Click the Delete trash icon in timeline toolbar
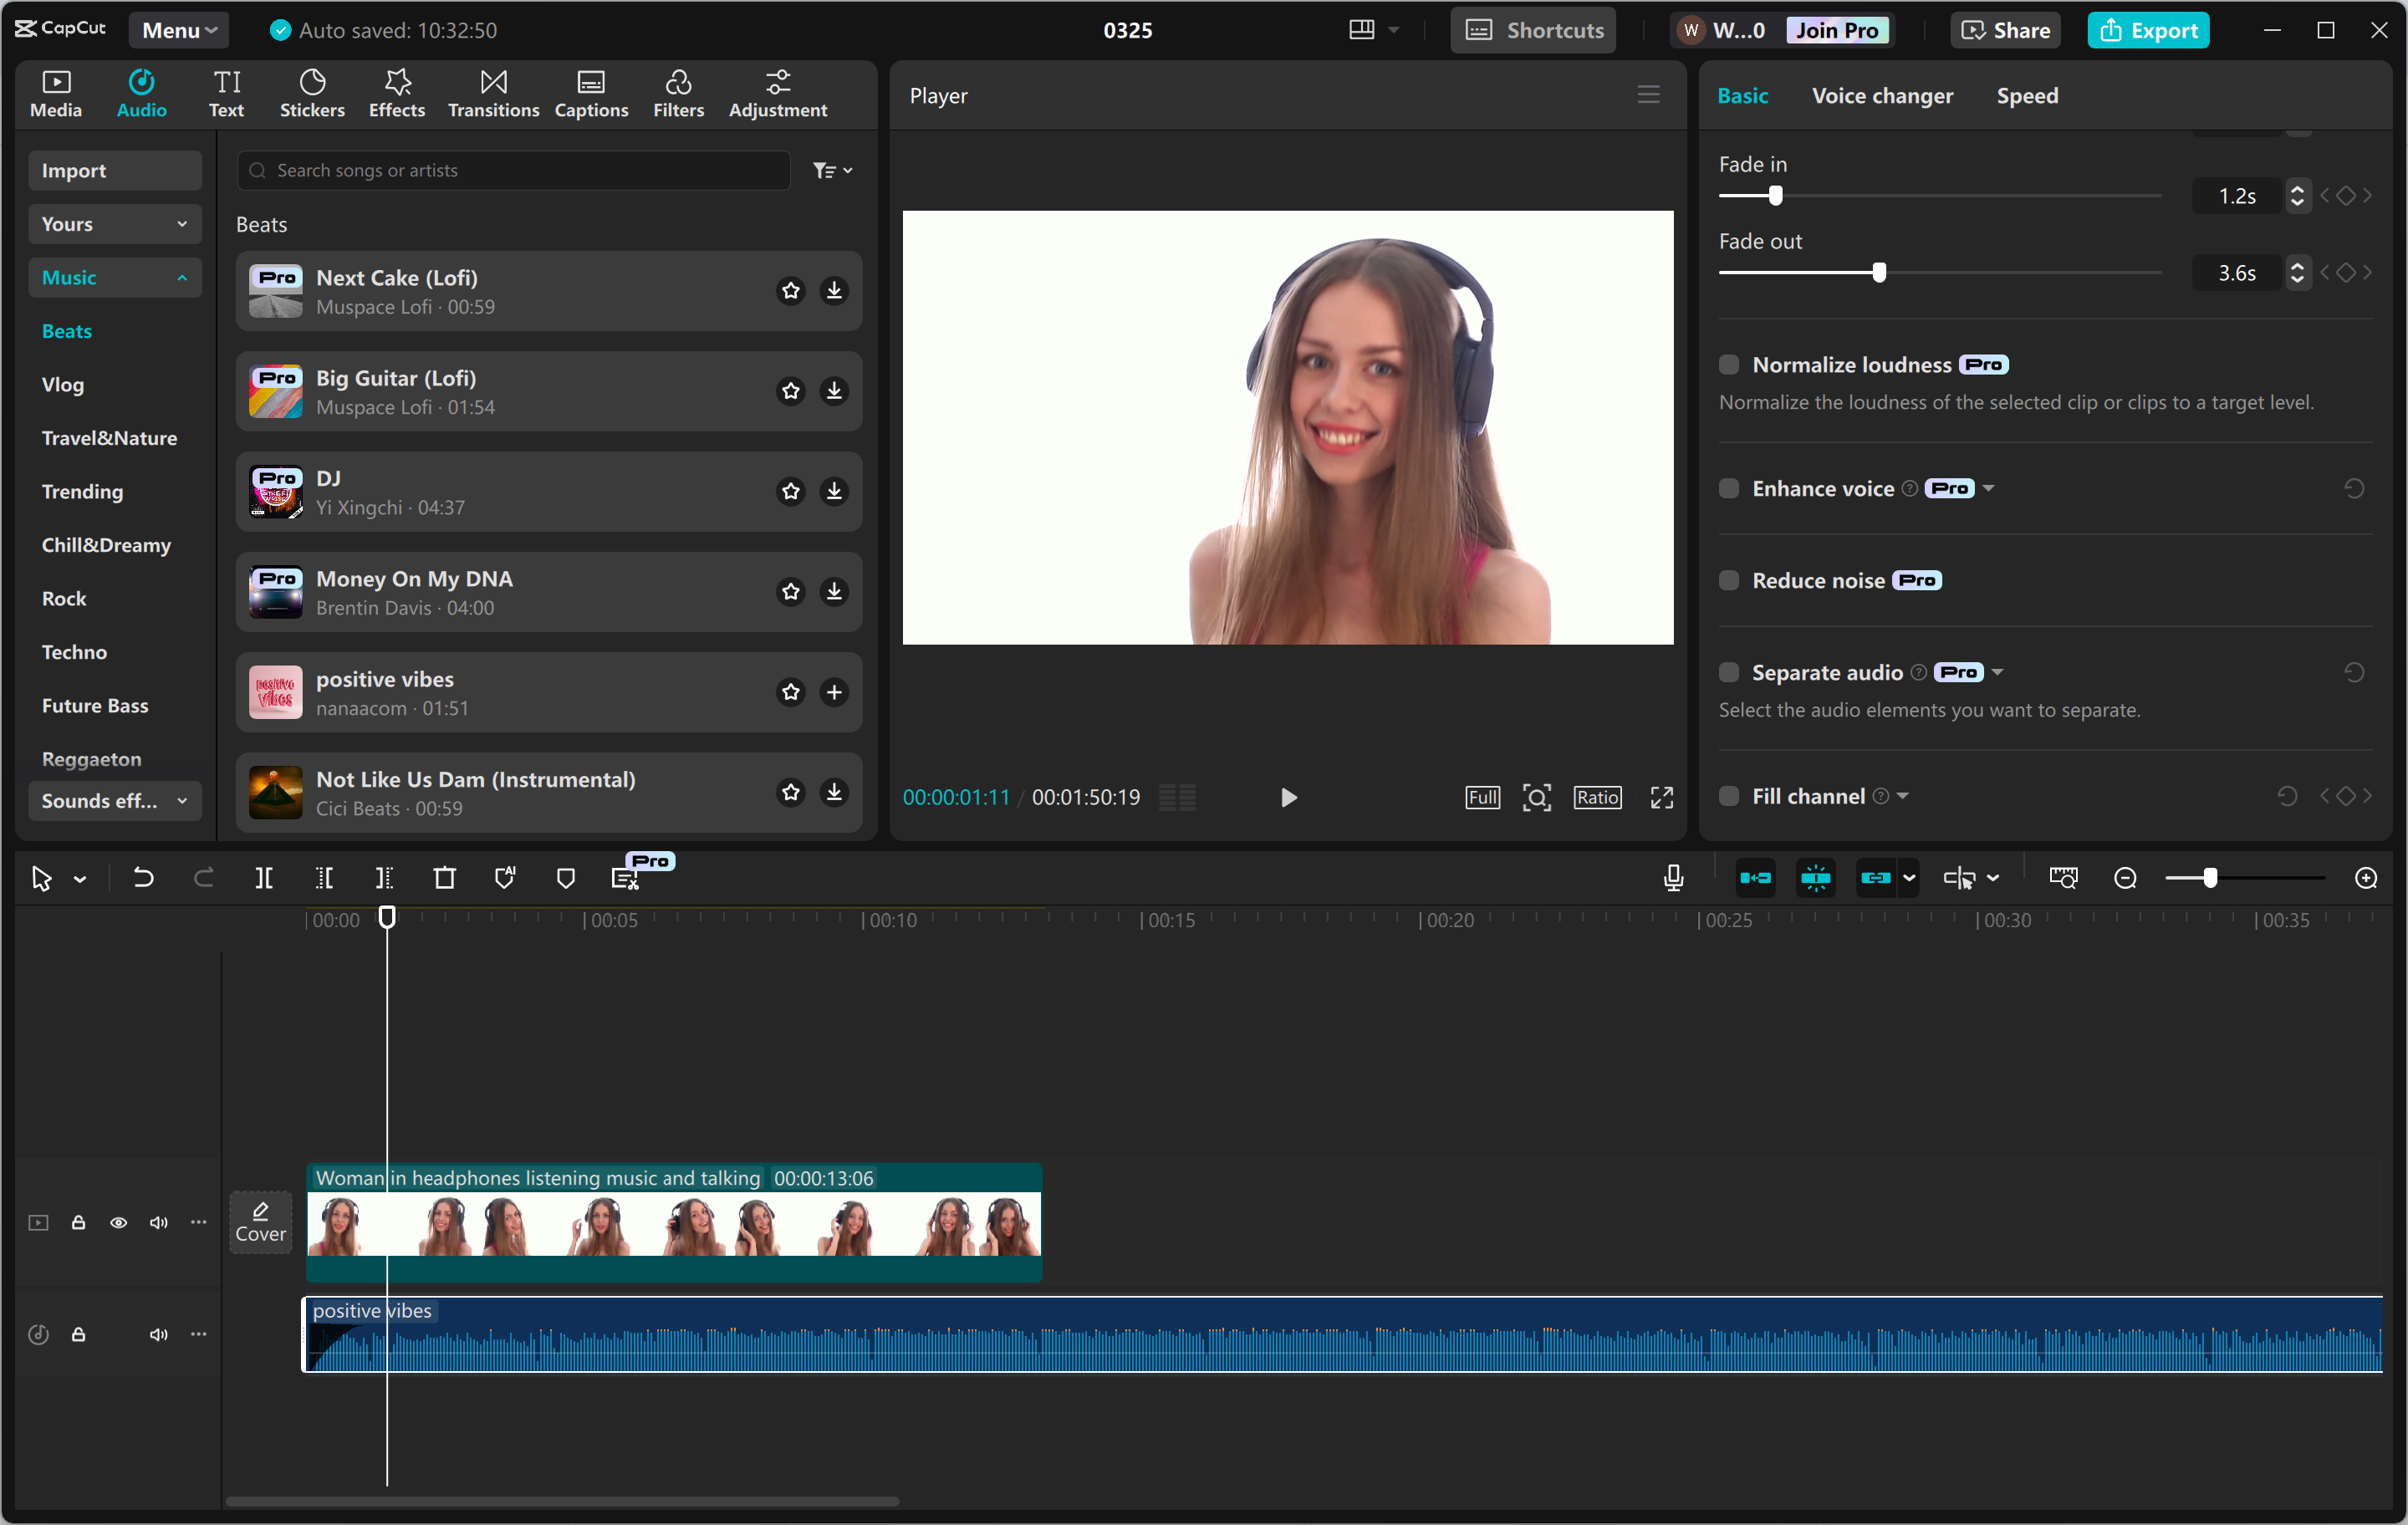 [444, 878]
